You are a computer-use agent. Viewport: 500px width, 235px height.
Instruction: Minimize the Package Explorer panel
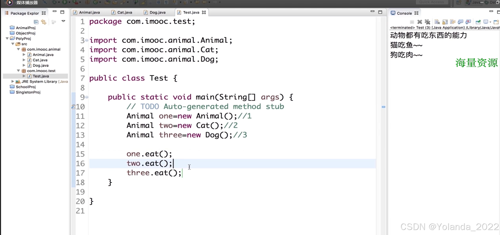tap(55, 12)
